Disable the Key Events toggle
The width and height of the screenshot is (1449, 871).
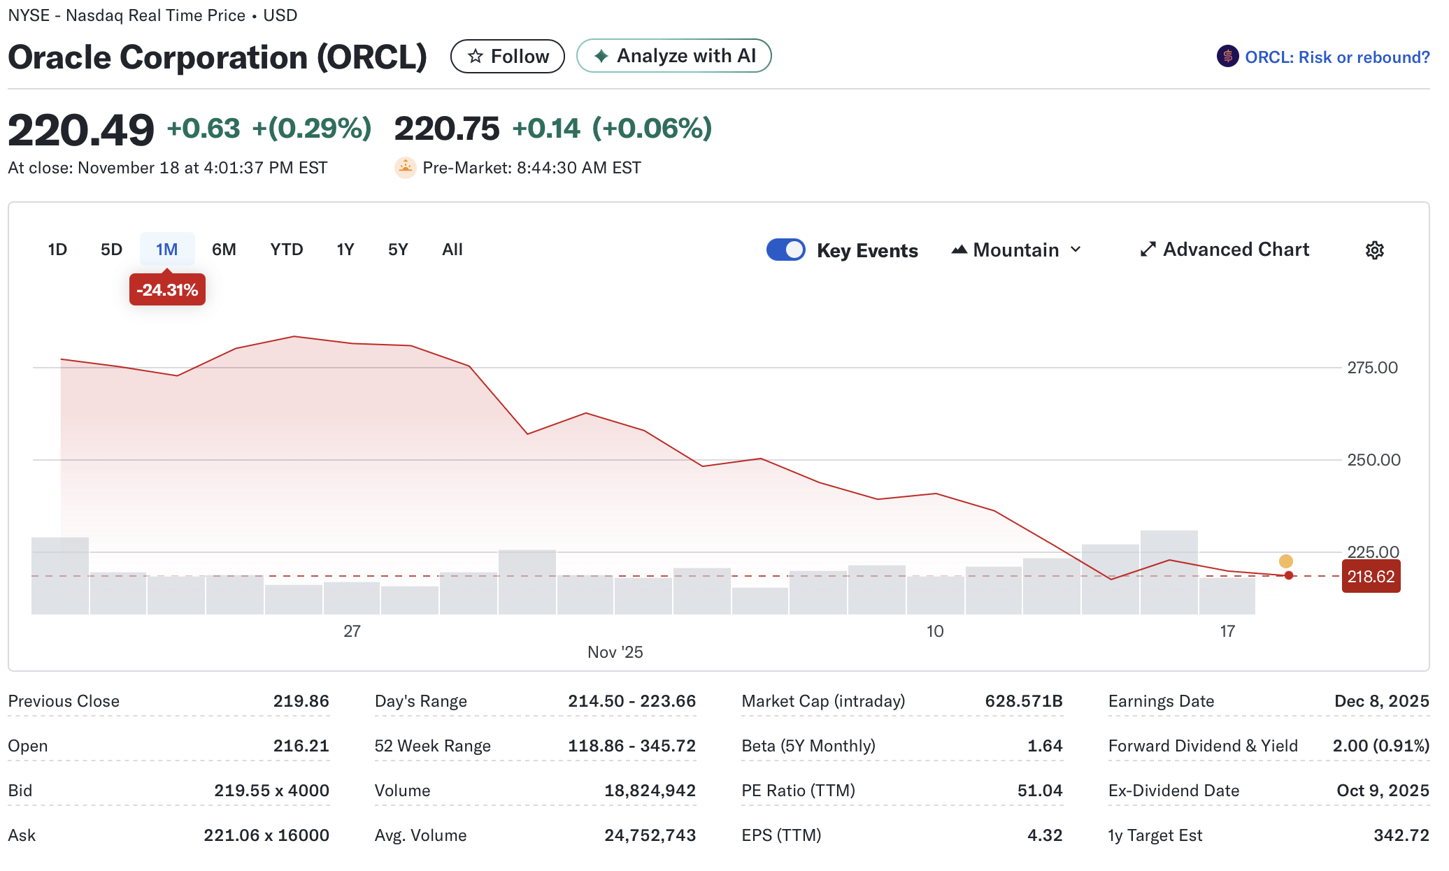coord(785,250)
